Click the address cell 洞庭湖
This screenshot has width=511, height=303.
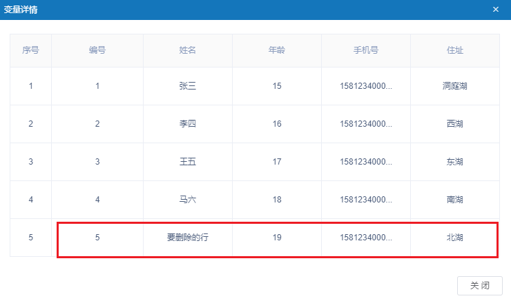pos(455,86)
